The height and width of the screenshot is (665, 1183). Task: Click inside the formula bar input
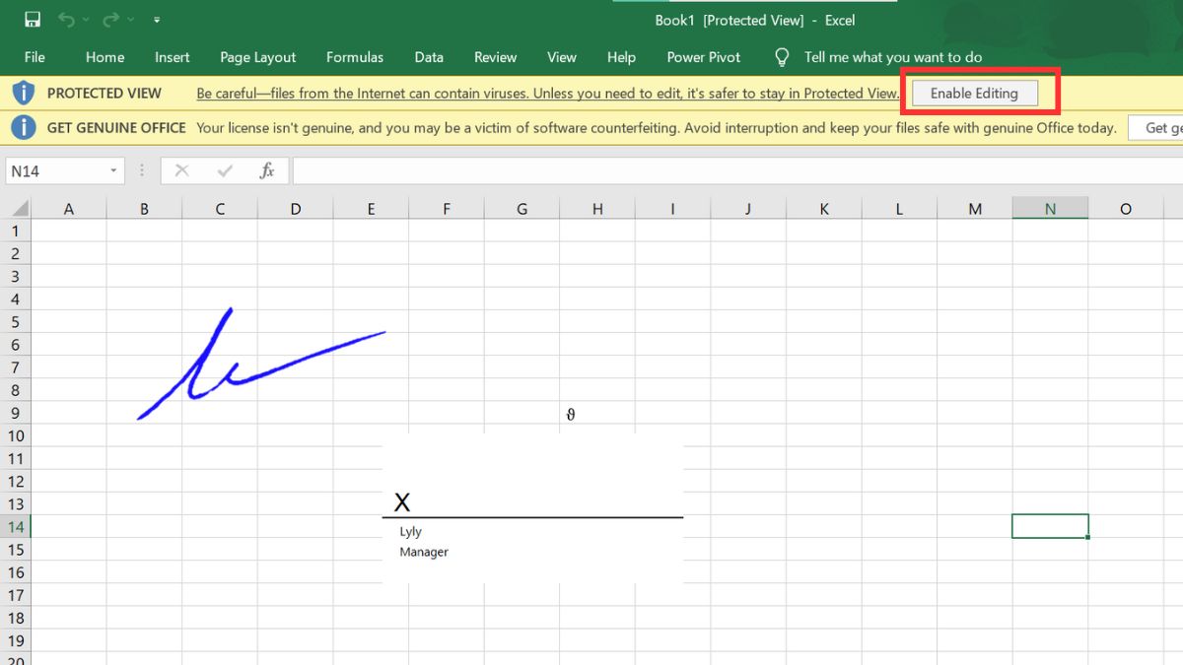pyautogui.click(x=737, y=171)
